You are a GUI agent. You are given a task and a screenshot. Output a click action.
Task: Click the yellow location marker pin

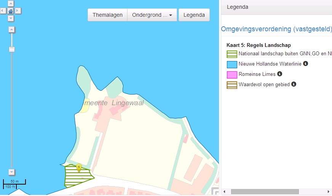pyautogui.click(x=79, y=167)
